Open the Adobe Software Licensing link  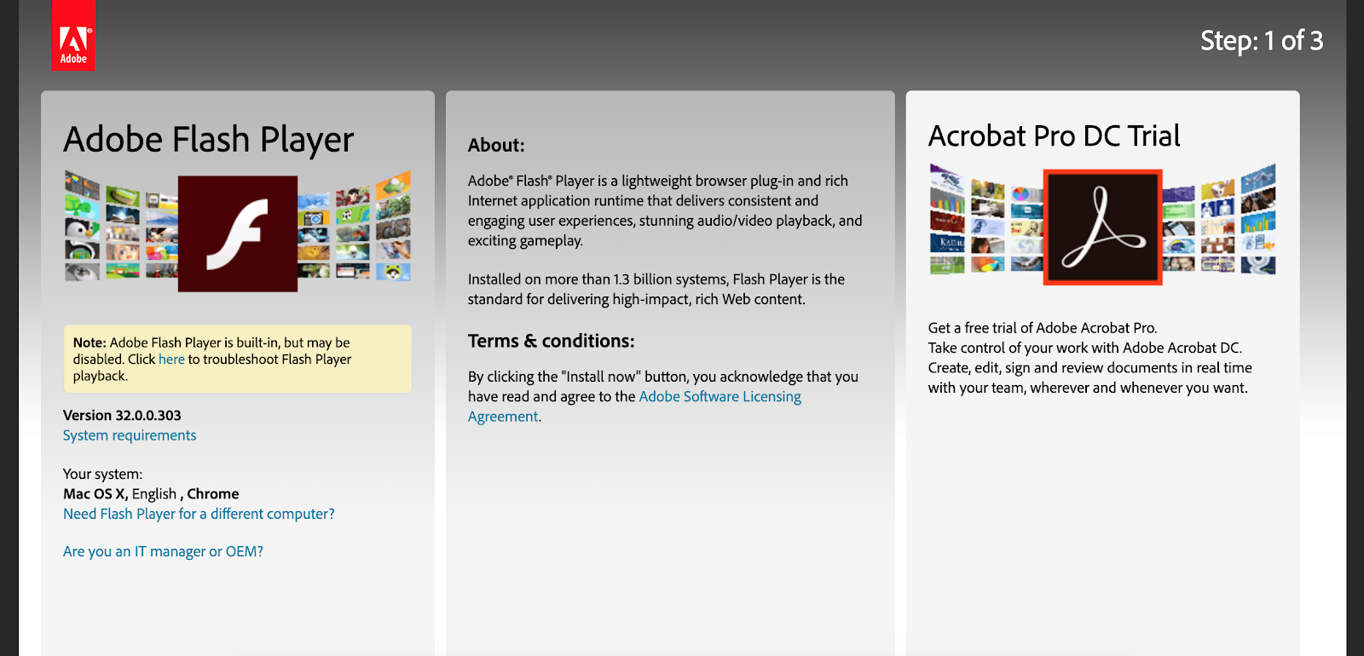tap(720, 396)
